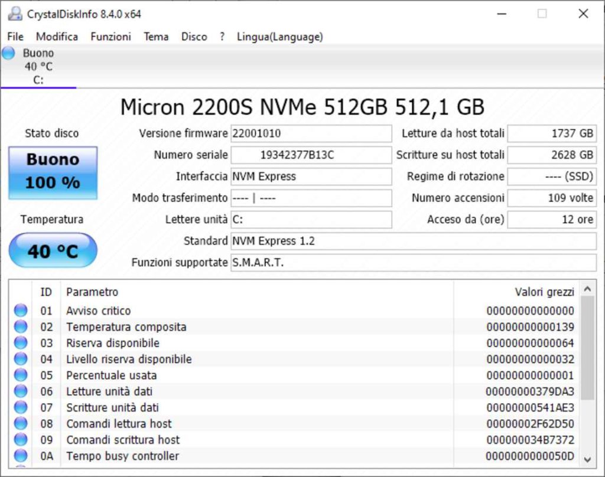
Task: Open the Funzioni menu
Action: [x=110, y=37]
